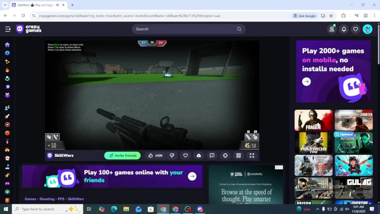The width and height of the screenshot is (380, 214).
Task: Open the Hazmob FPS game thumbnail
Action: (314, 143)
